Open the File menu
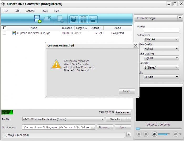This screenshot has width=184, height=141. point(6,11)
